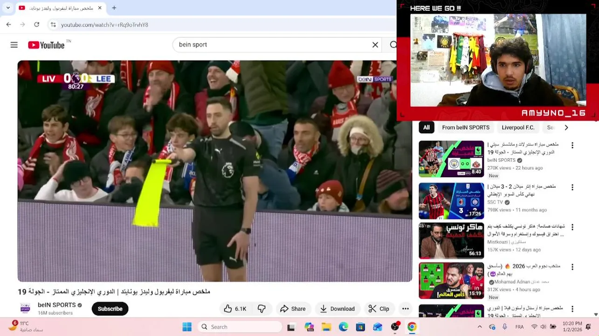
Task: Open the Arsenal vs Aston Villa video title
Action: pyautogui.click(x=525, y=312)
